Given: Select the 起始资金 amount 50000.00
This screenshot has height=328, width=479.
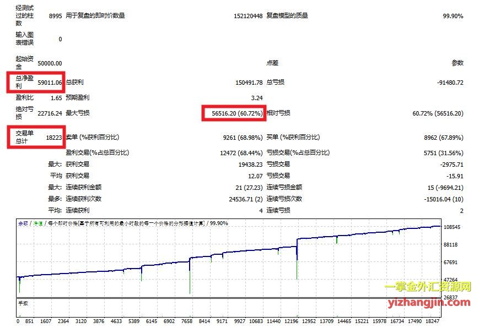Looking at the screenshot, I should pos(49,63).
